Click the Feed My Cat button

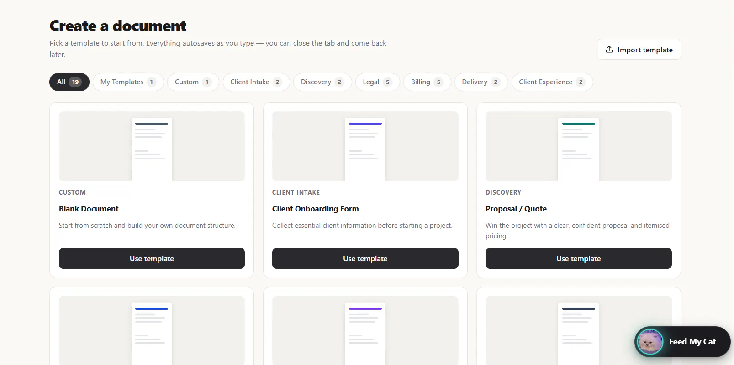tap(682, 342)
